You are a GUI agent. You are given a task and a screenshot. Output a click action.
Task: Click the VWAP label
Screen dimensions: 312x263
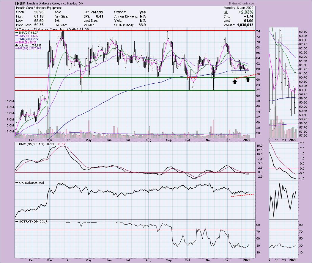89,25
